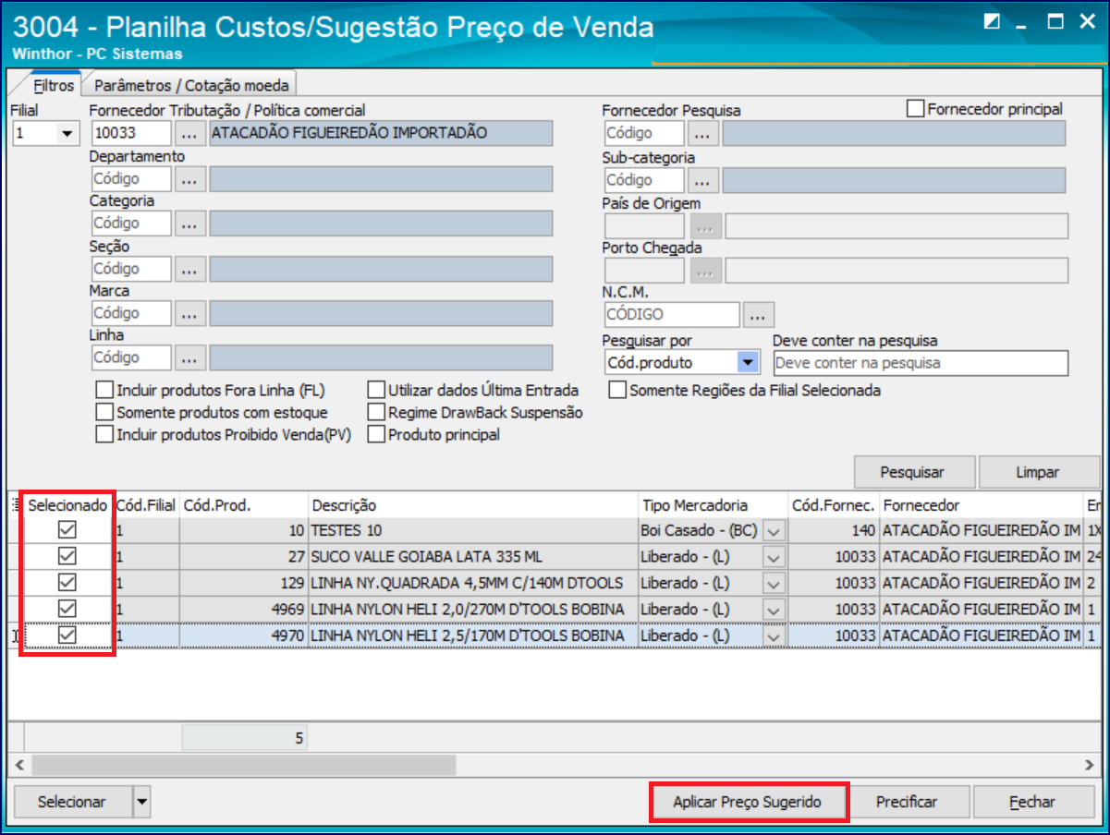1110x835 pixels.
Task: Click the horizontal scrollbar thumb
Action: pos(243,765)
